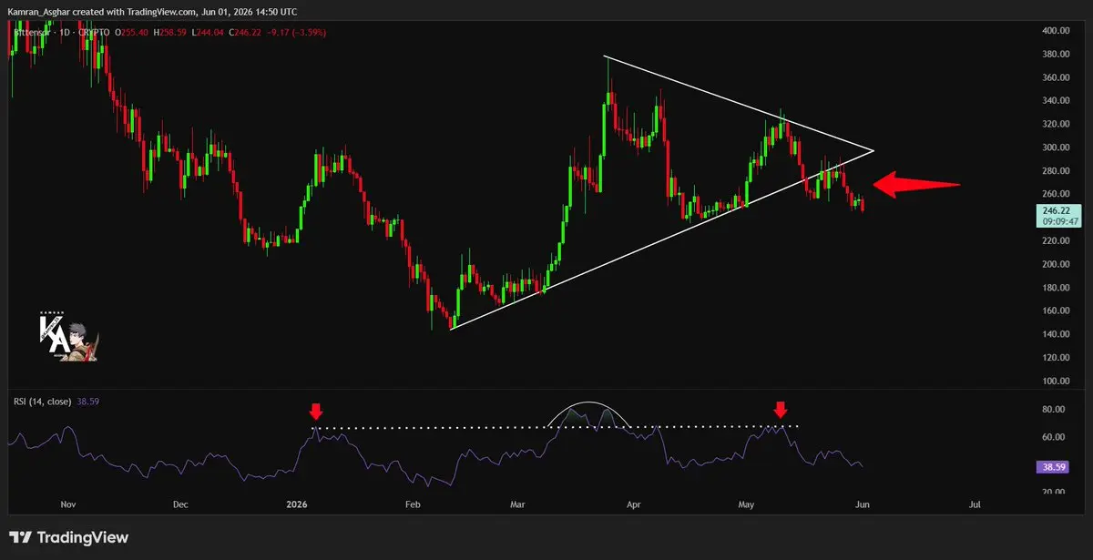Click the 260.00 price axis label
1093x560 pixels.
coord(1057,194)
